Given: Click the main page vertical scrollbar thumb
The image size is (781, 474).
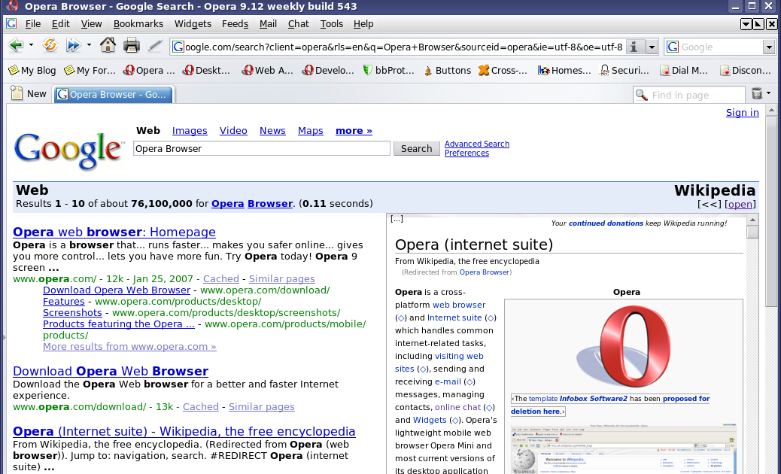Looking at the screenshot, I should [x=771, y=213].
